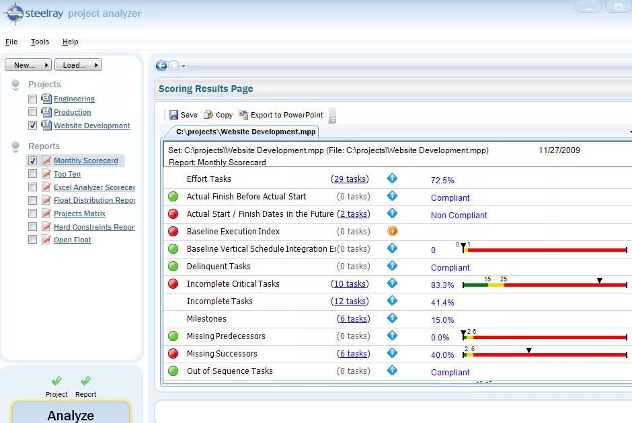Click info icon for Missing Predecessors
Image resolution: width=632 pixels, height=423 pixels.
point(392,336)
